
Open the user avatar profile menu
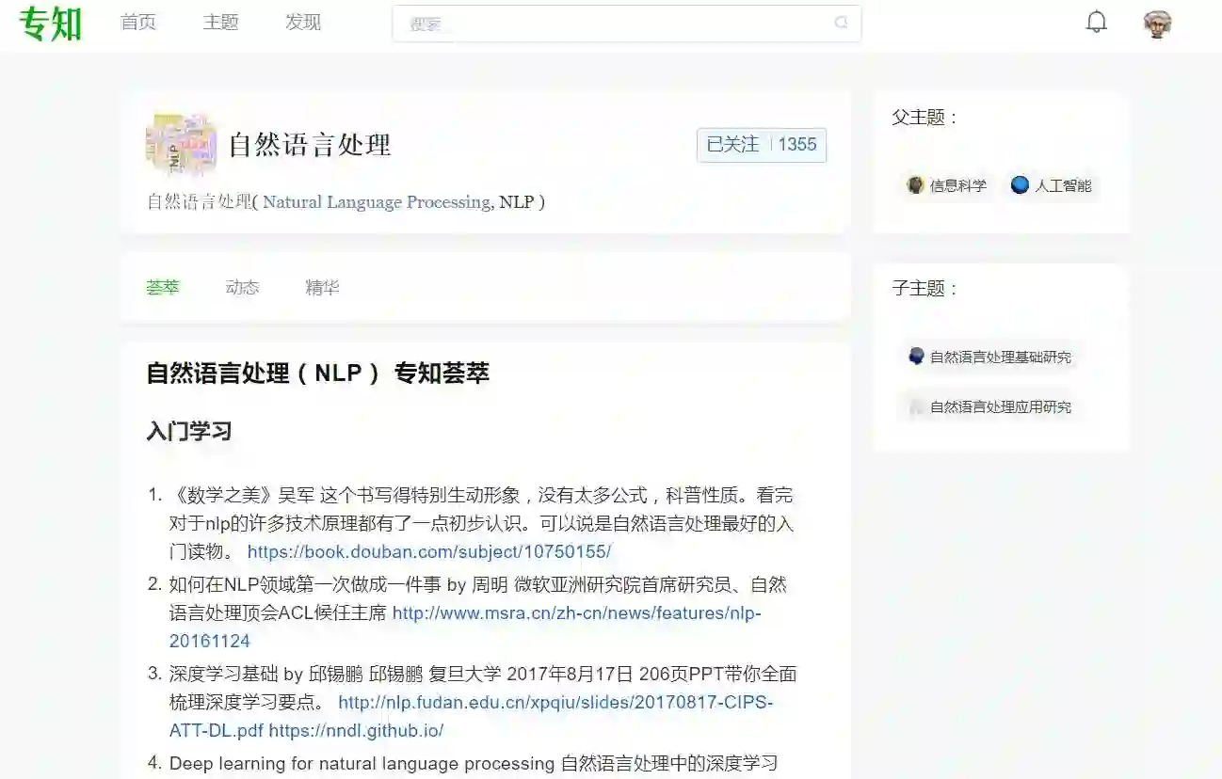coord(1157,24)
